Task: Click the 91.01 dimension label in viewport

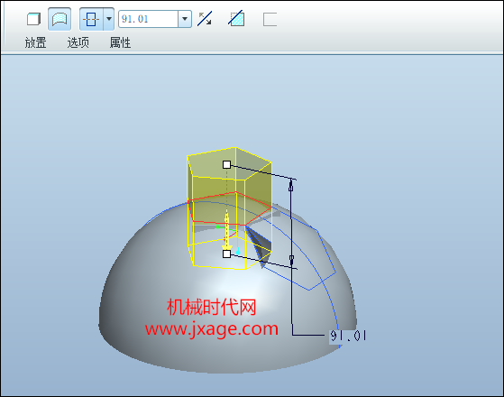Action: pos(348,336)
